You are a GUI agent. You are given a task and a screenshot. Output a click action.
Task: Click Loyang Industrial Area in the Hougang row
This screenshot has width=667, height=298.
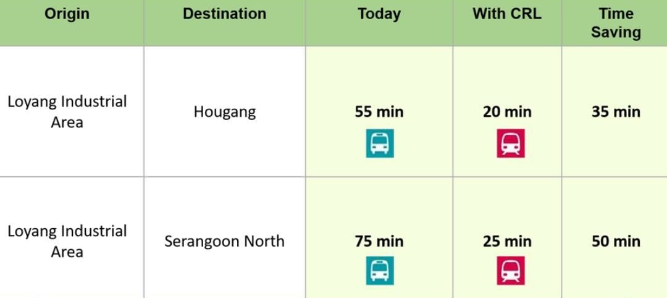tap(67, 111)
